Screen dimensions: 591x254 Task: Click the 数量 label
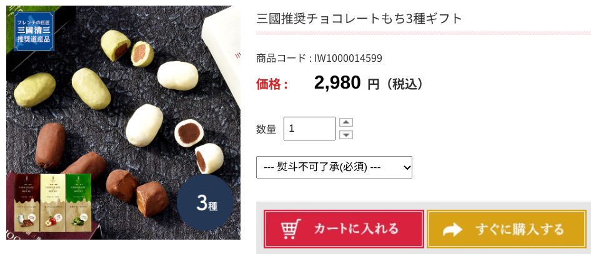(x=266, y=129)
